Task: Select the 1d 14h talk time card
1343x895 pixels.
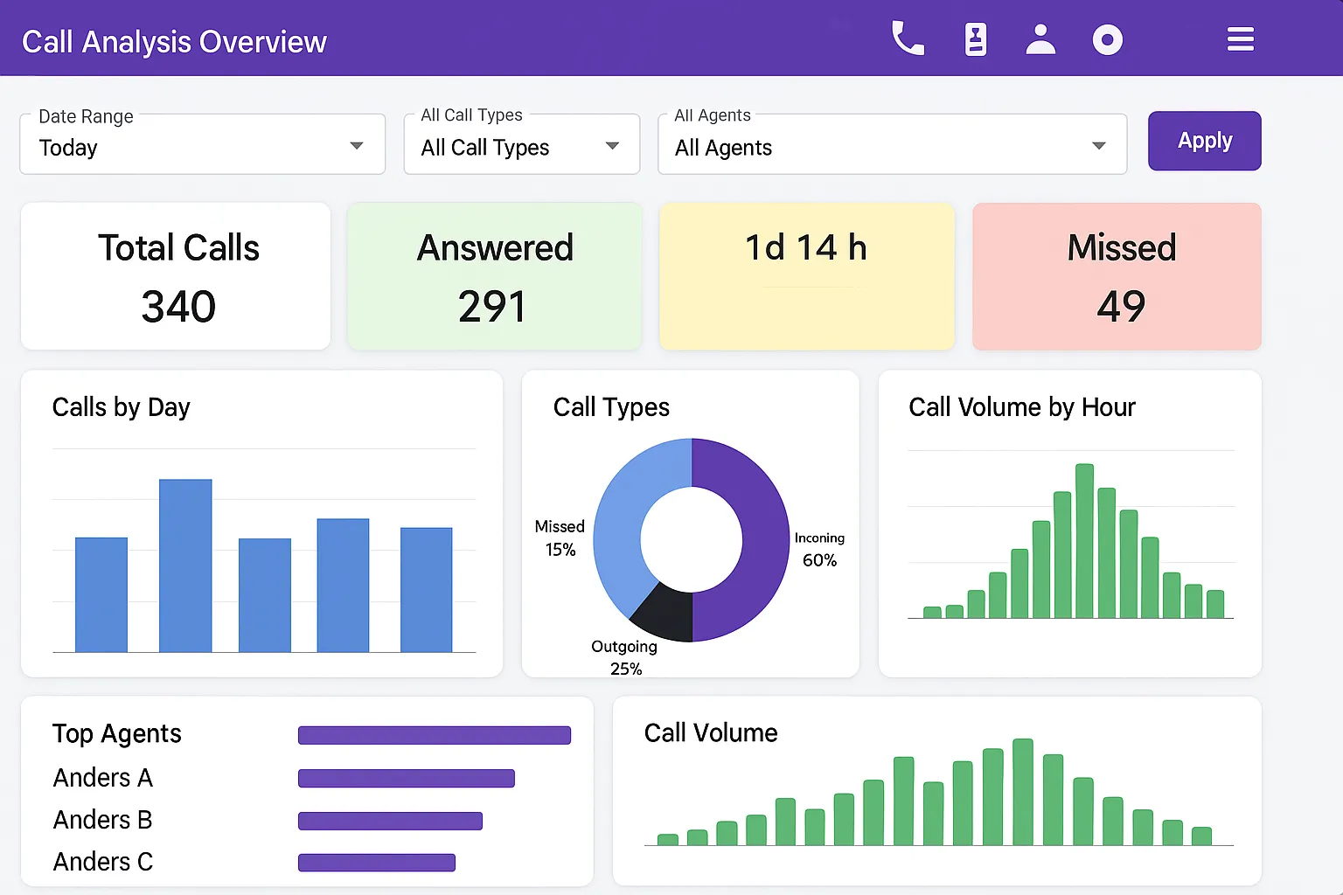Action: [x=806, y=276]
